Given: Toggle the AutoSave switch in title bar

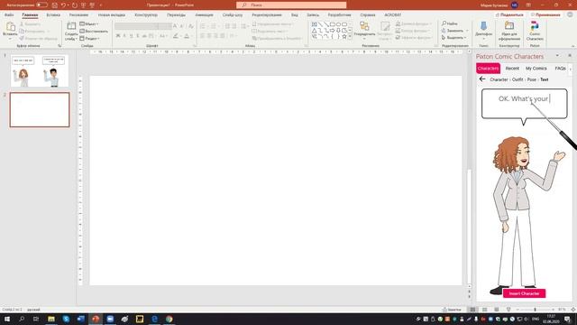Looking at the screenshot, I should pyautogui.click(x=42, y=5).
